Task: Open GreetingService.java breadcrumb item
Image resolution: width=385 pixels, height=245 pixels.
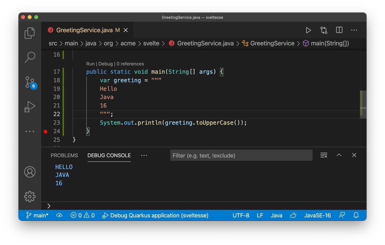Action: pyautogui.click(x=201, y=43)
